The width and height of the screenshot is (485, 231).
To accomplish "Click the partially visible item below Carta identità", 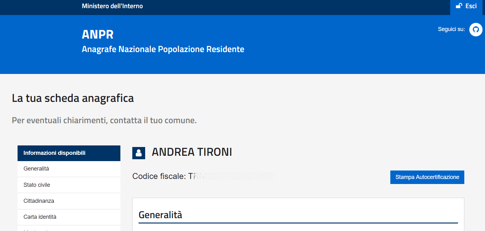I will pyautogui.click(x=69, y=228).
